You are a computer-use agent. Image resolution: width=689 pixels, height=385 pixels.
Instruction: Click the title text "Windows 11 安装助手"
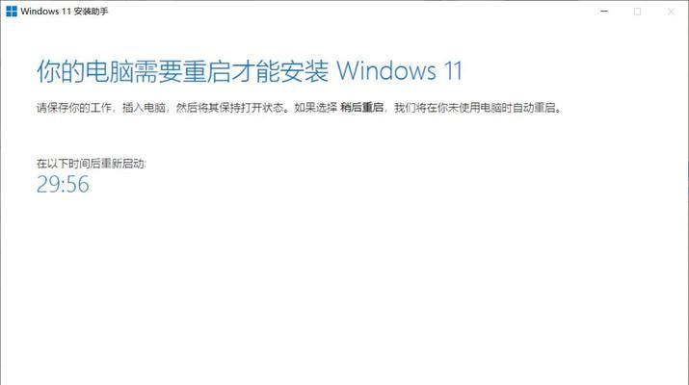pyautogui.click(x=65, y=12)
